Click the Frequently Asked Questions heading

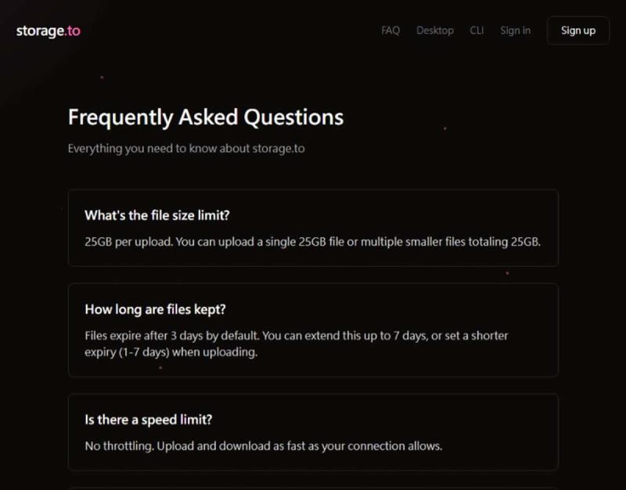(x=206, y=117)
